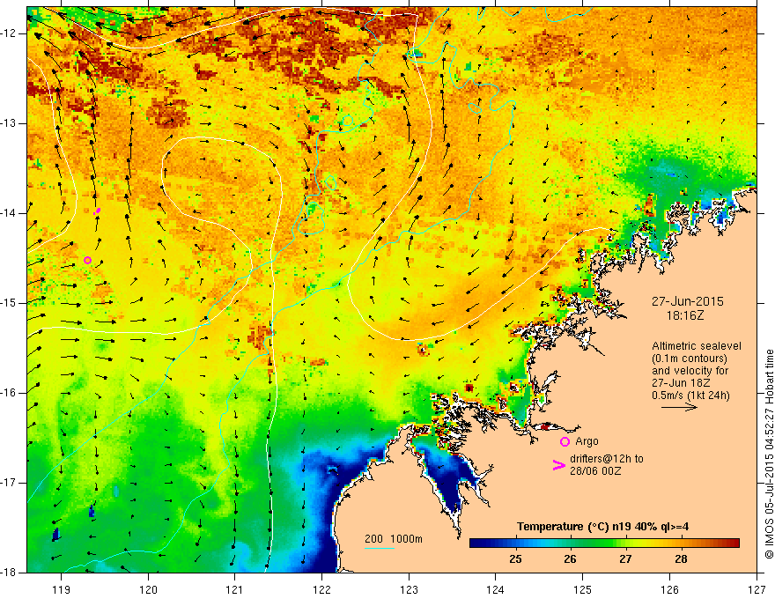Click the time text 18:16Z

(684, 315)
